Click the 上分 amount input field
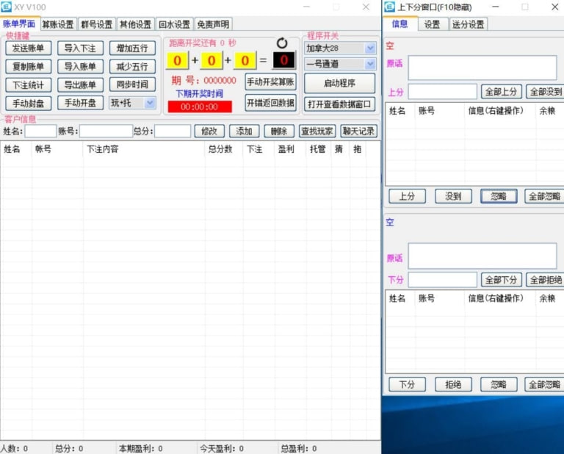 pyautogui.click(x=442, y=92)
